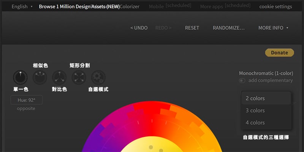The height and width of the screenshot is (152, 304).
Task: Open the Colorizer link
Action: click(130, 6)
